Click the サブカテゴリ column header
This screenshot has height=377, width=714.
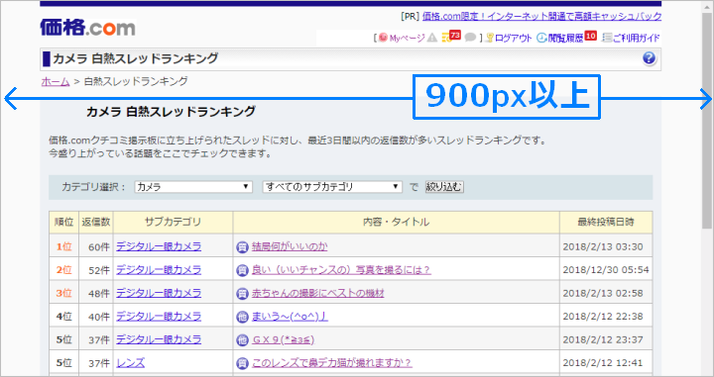[173, 223]
